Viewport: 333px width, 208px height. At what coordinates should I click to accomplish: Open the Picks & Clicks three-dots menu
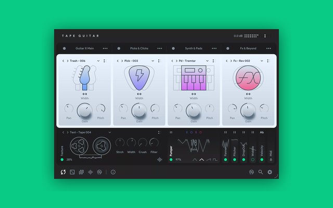coord(160,48)
